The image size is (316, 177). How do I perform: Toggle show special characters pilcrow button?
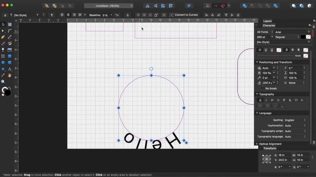[51, 15]
